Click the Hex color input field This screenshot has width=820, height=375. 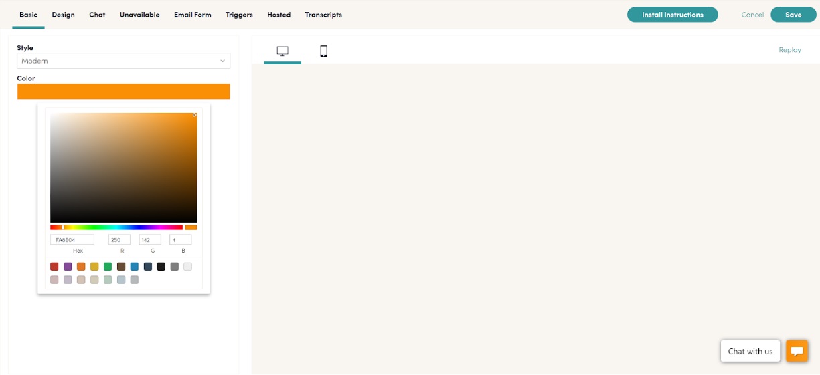[72, 239]
